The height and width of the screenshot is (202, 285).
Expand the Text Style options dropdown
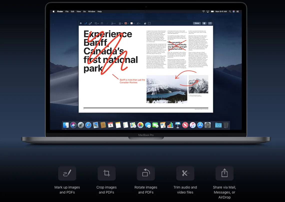[138, 23]
